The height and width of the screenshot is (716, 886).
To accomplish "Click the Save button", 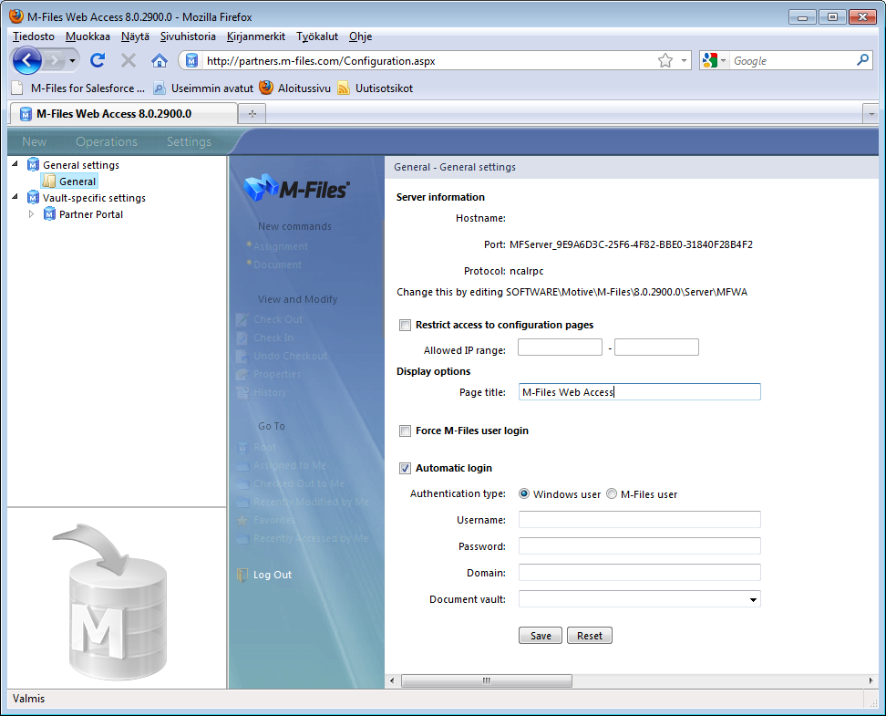I will 541,636.
